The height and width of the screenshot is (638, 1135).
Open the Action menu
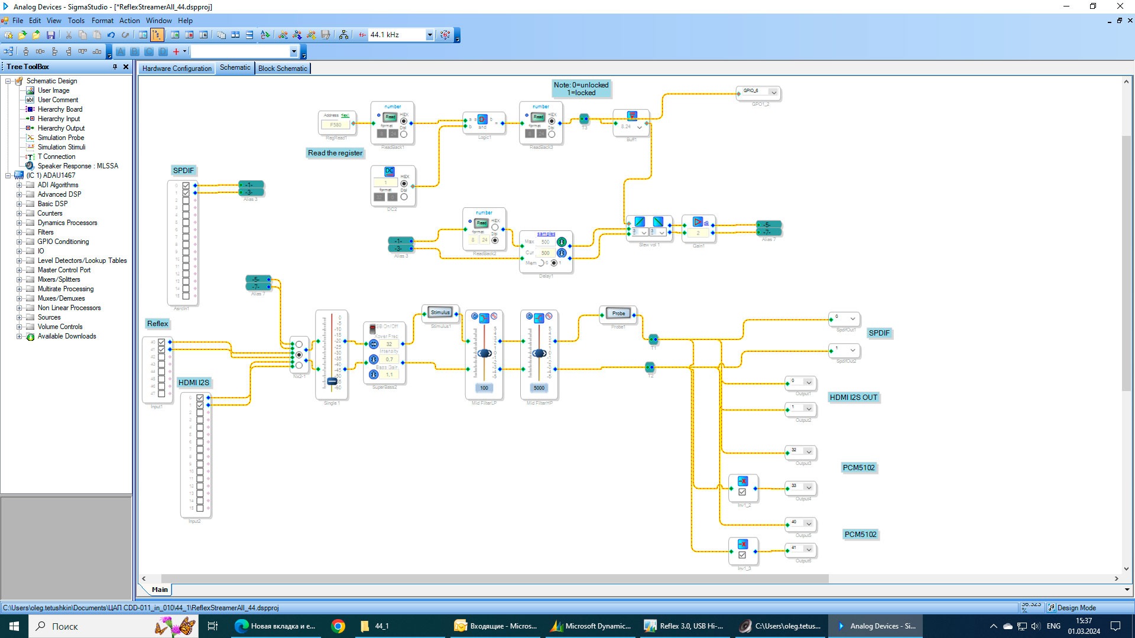(129, 20)
